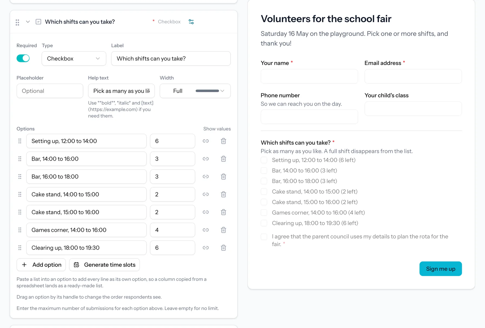This screenshot has height=328, width=485.
Task: Open field settings sliders icon in header
Action: point(191,22)
